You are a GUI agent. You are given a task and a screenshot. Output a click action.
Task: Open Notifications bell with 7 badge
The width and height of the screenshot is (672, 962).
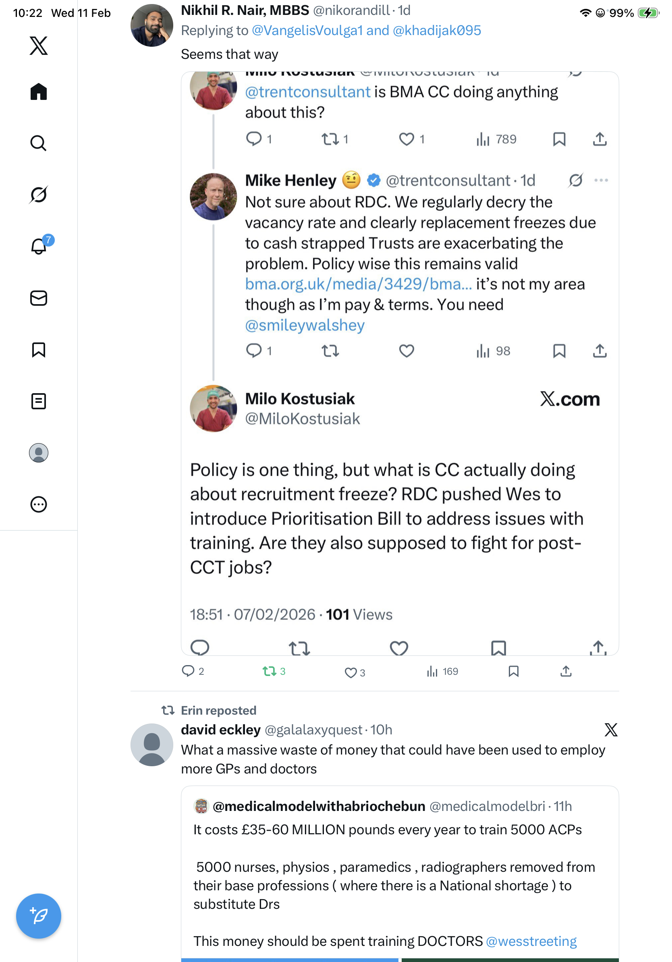(x=39, y=246)
